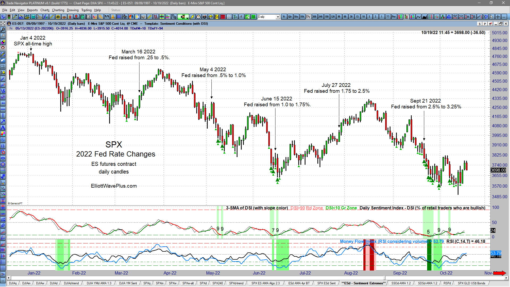Open the Reports menu
The image size is (510, 287).
pyautogui.click(x=32, y=10)
